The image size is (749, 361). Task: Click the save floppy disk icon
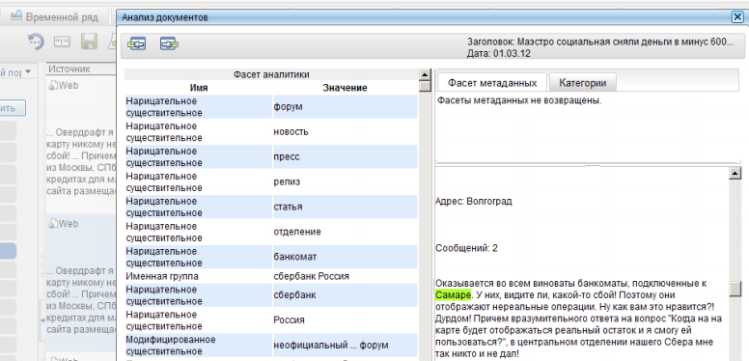[x=90, y=42]
